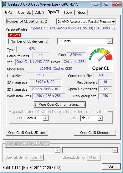The image size is (123, 173).
Task: Click the red Devices group label
Action: tap(14, 35)
